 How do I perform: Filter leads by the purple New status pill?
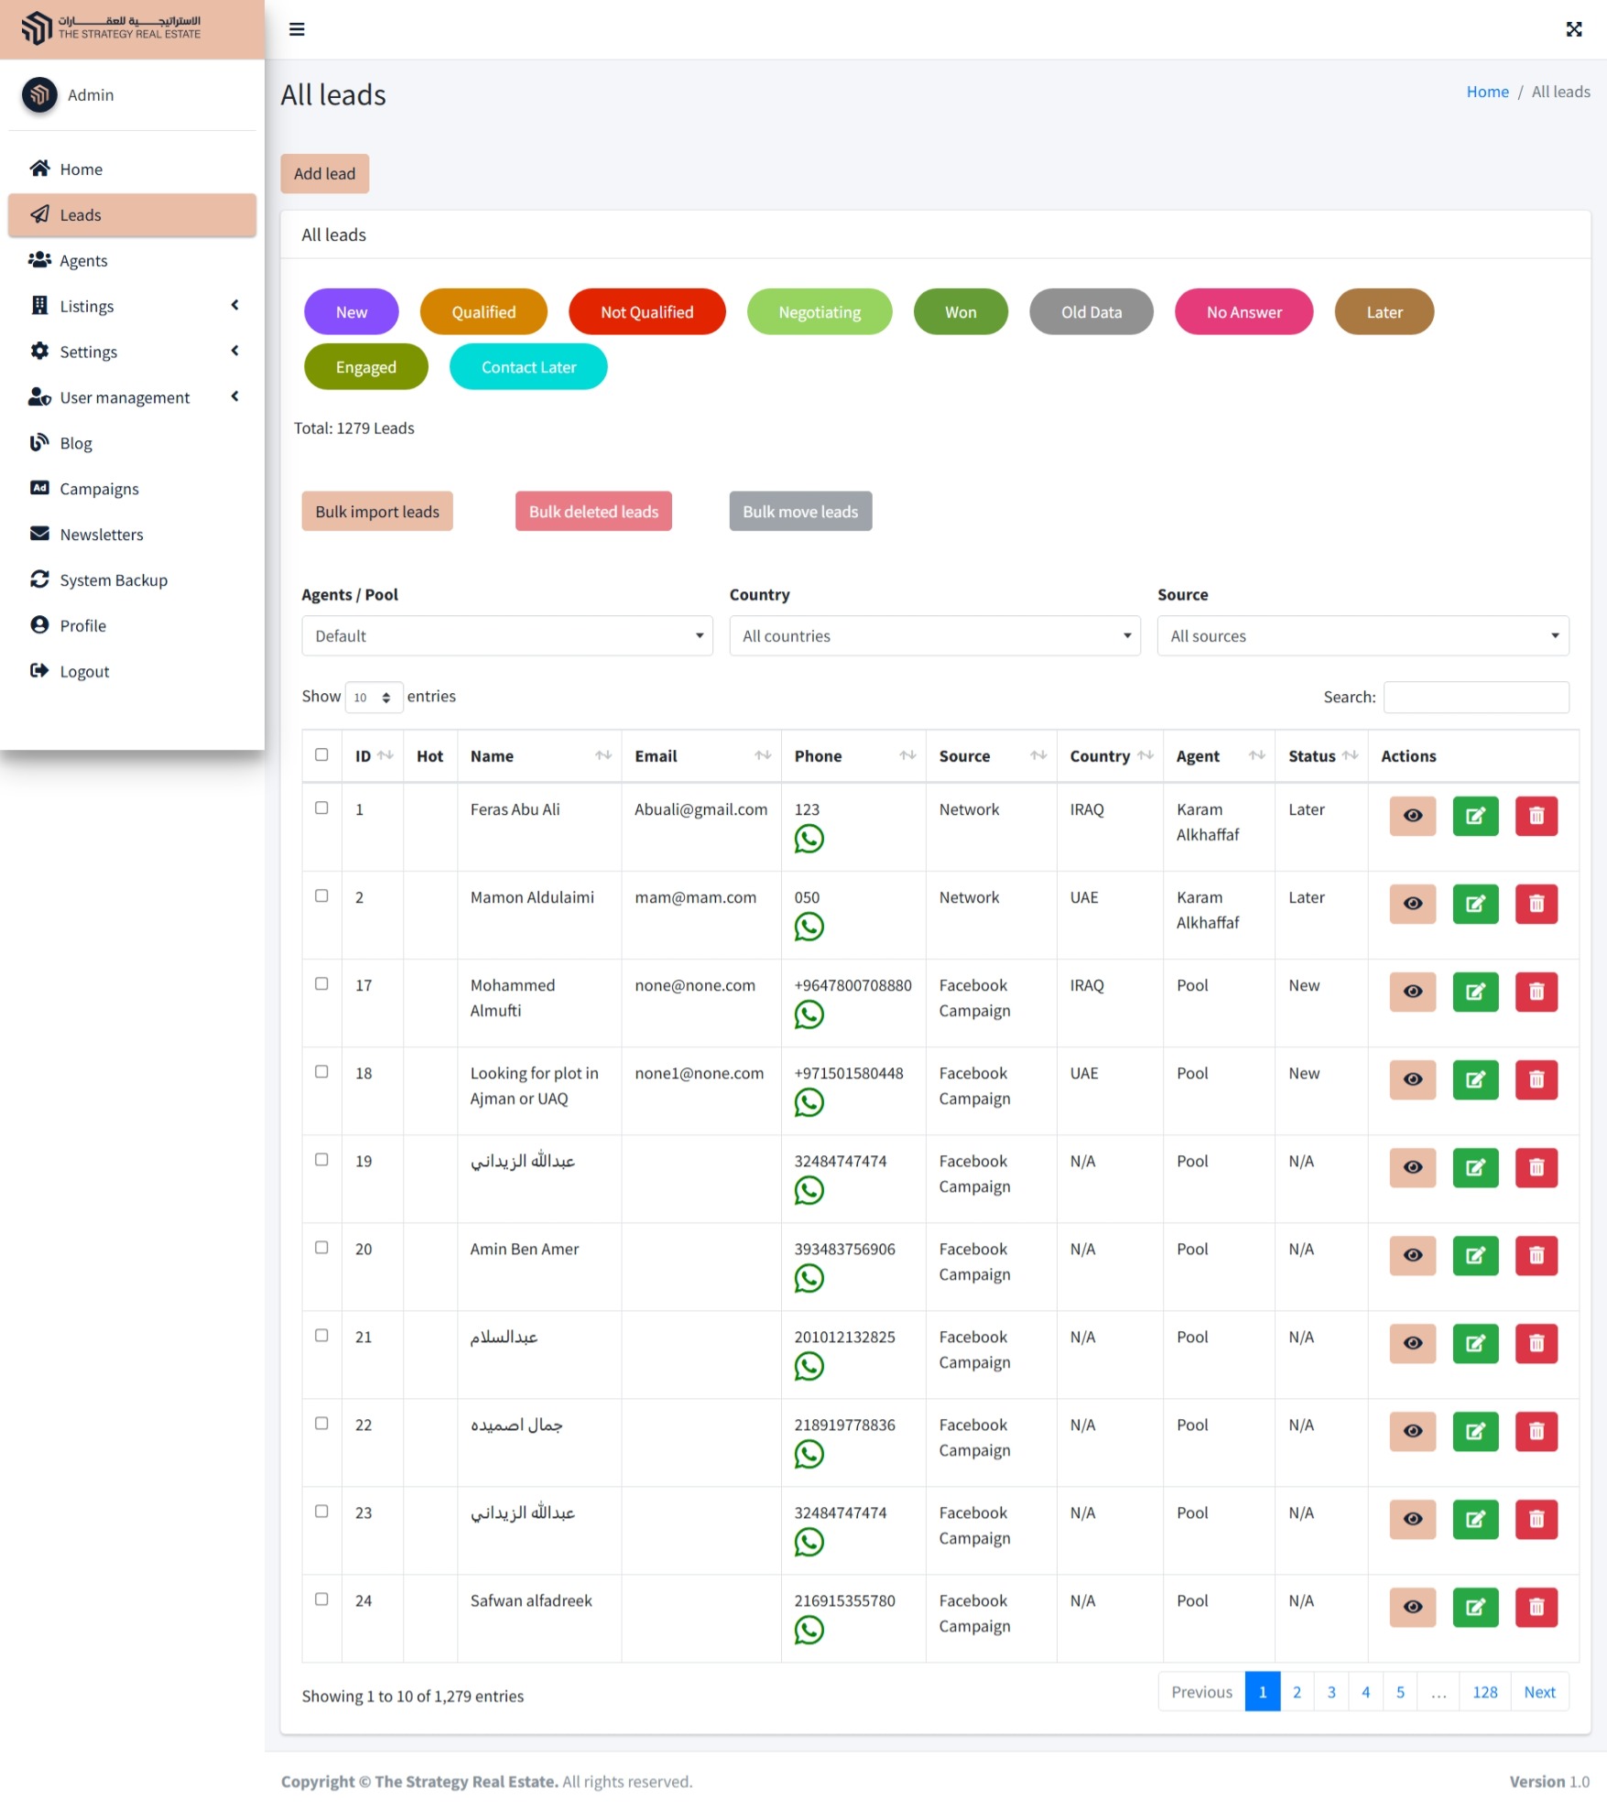[x=351, y=312]
